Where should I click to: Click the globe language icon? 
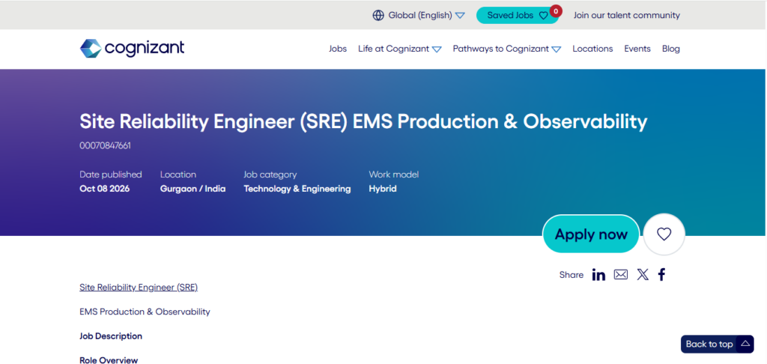378,15
